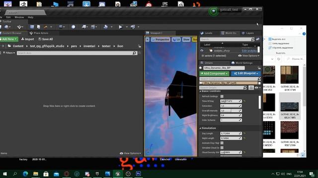
Task: Open Microsoft Edge from the taskbar
Action: coord(25,174)
